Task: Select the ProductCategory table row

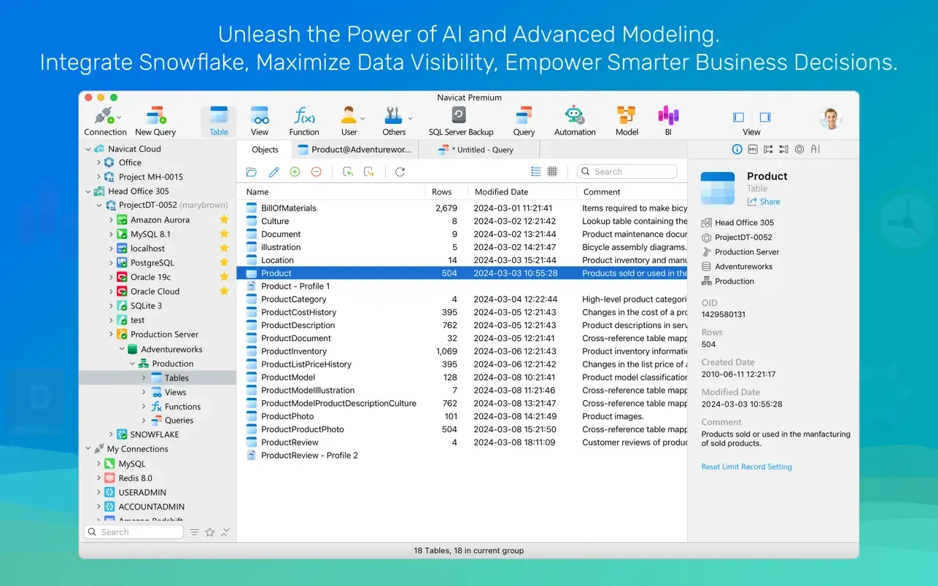Action: click(x=462, y=299)
